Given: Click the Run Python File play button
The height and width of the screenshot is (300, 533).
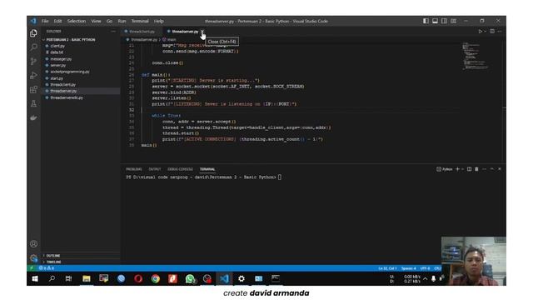Looking at the screenshot, I should point(481,32).
